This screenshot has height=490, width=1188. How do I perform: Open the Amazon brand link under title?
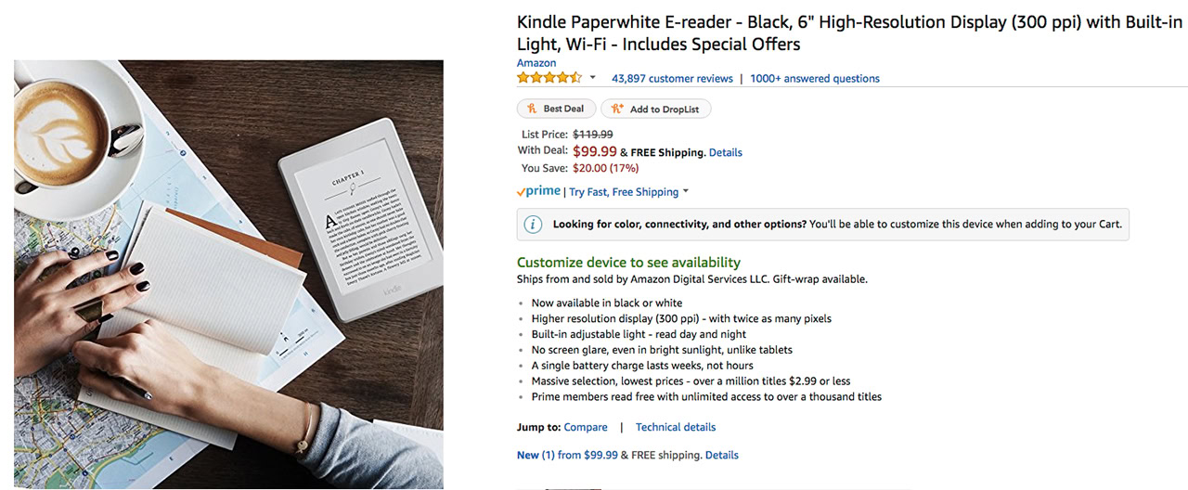click(536, 63)
